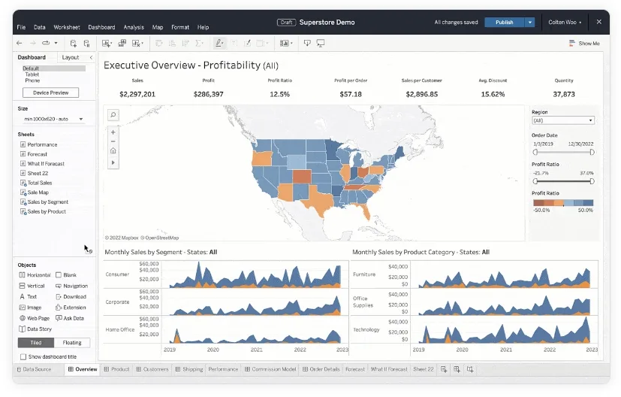Open the Shipping sheet tab
Image resolution: width=621 pixels, height=397 pixels.
[189, 369]
